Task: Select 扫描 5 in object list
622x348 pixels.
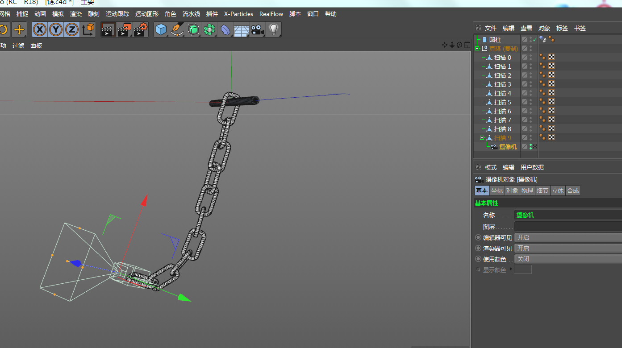Action: point(502,102)
